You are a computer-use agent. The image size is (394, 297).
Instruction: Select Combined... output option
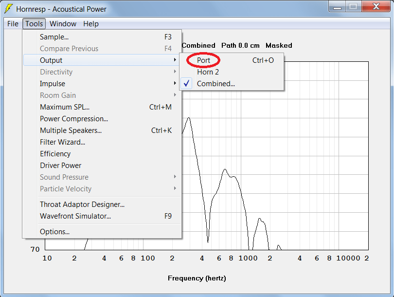[232, 84]
